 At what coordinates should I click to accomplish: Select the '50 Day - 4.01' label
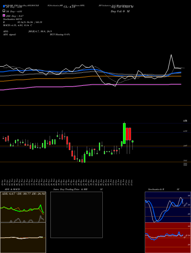point(14,11)
